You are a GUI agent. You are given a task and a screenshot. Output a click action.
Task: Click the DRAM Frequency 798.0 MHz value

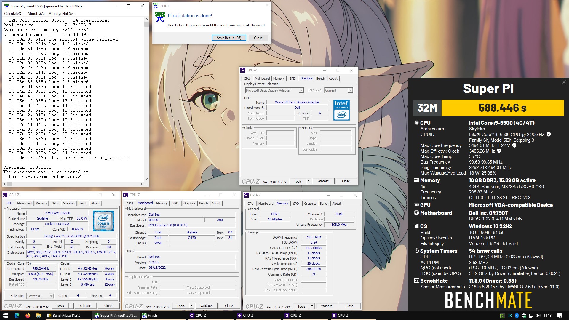pos(314,237)
